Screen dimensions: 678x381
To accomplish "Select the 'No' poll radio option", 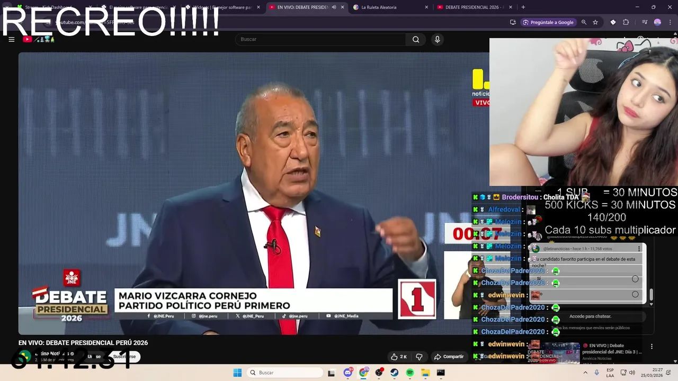I will click(x=635, y=294).
